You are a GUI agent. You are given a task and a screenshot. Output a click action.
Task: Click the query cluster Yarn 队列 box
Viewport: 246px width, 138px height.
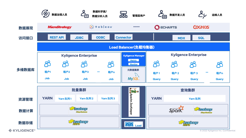(194, 99)
